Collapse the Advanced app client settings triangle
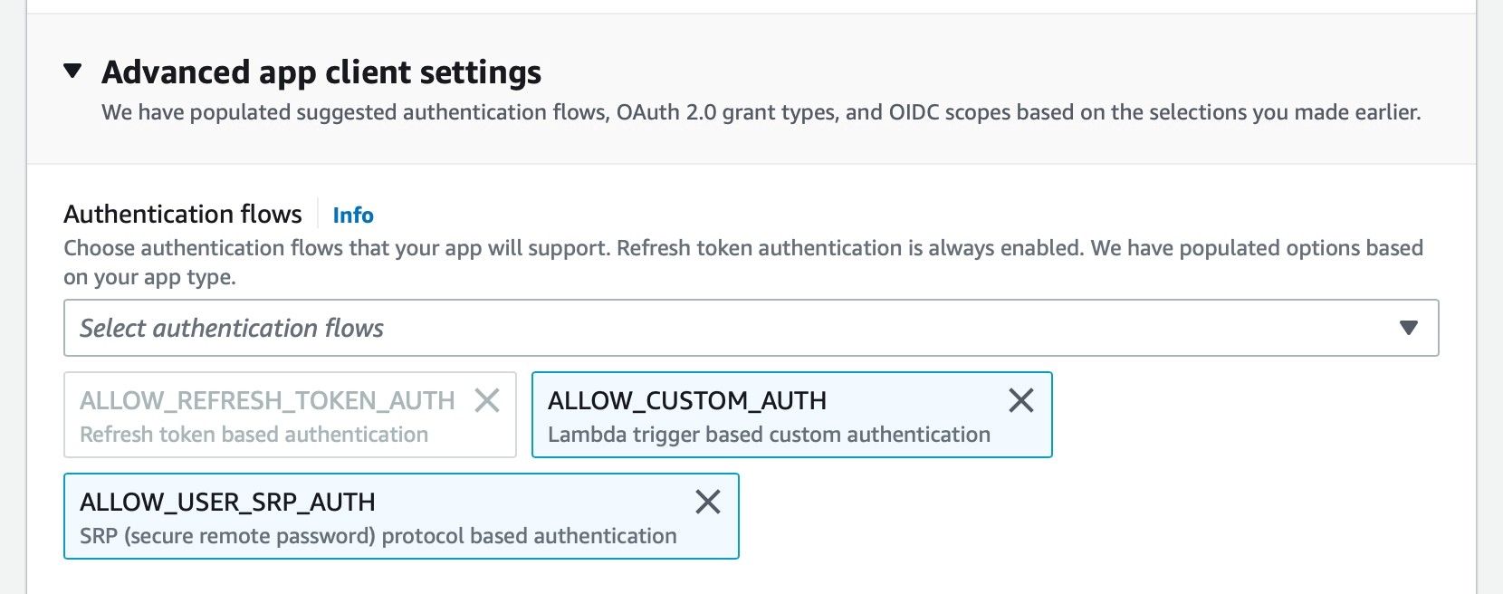This screenshot has height=594, width=1503. (73, 71)
